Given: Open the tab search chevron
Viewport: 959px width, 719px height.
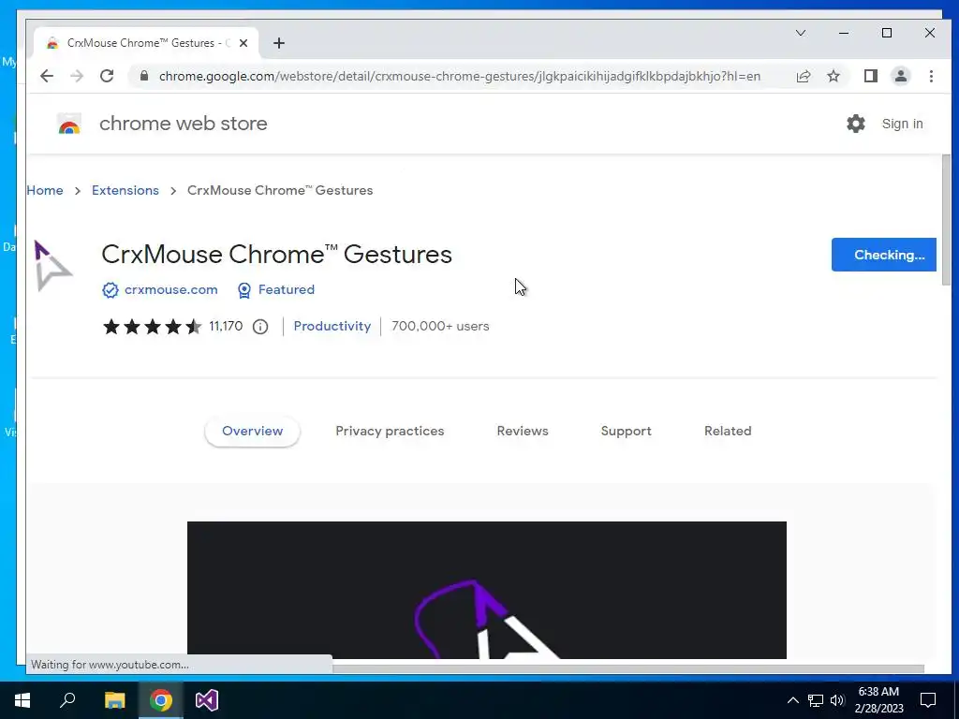Looking at the screenshot, I should tap(801, 33).
